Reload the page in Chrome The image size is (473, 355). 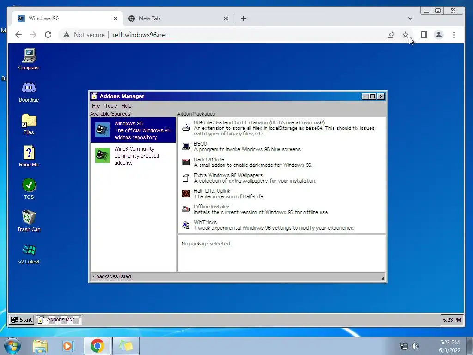tap(48, 35)
